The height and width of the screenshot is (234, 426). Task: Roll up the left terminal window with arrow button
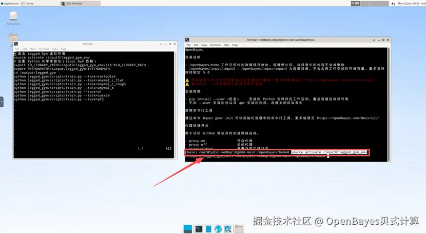[161, 44]
